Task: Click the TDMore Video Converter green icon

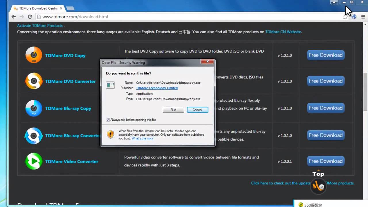Action: (34, 161)
